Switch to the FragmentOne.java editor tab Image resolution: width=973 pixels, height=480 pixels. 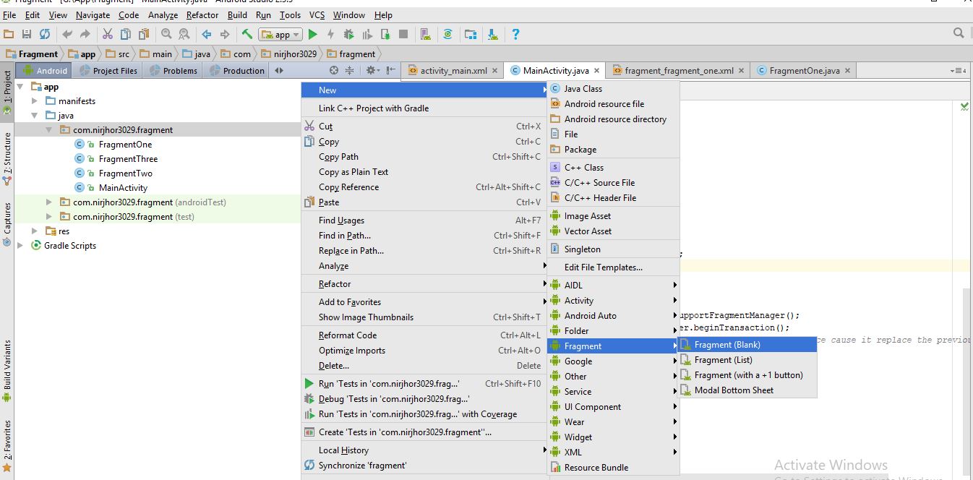click(x=804, y=71)
